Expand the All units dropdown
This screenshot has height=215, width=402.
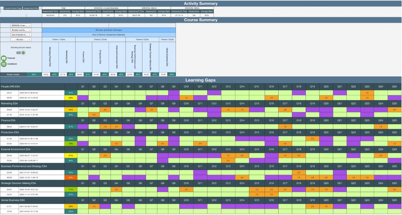click(21, 39)
